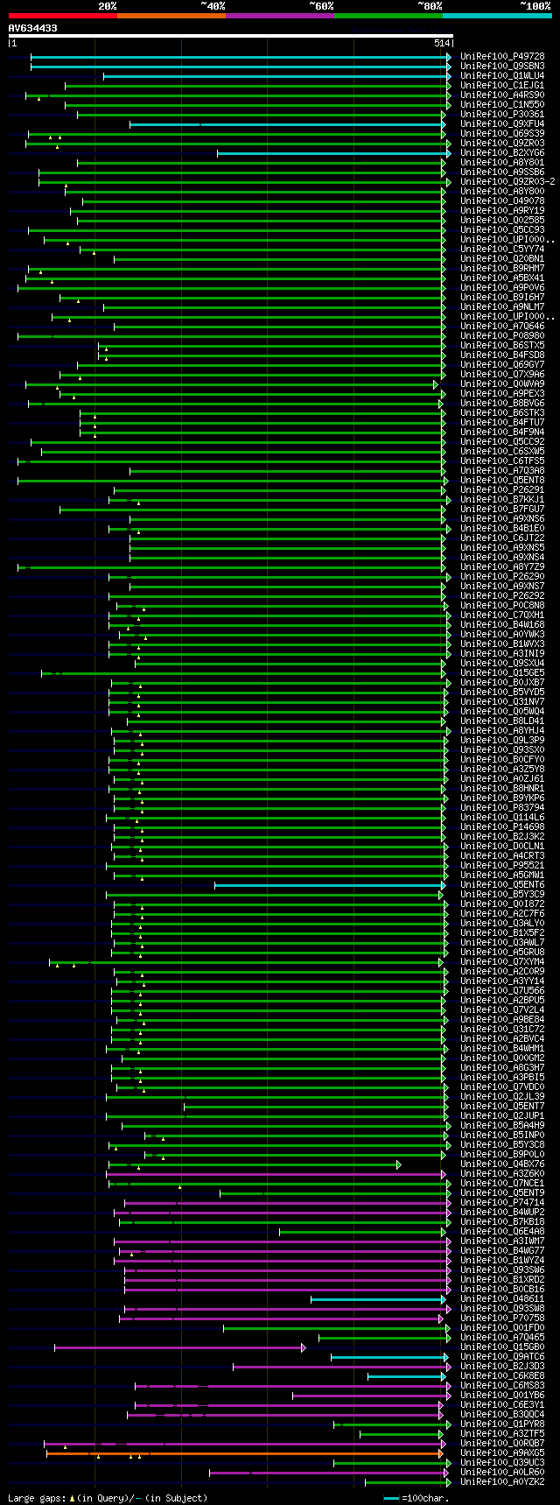
Task: Open hit UniRef100_Q5ENT8
Action: (x=502, y=480)
